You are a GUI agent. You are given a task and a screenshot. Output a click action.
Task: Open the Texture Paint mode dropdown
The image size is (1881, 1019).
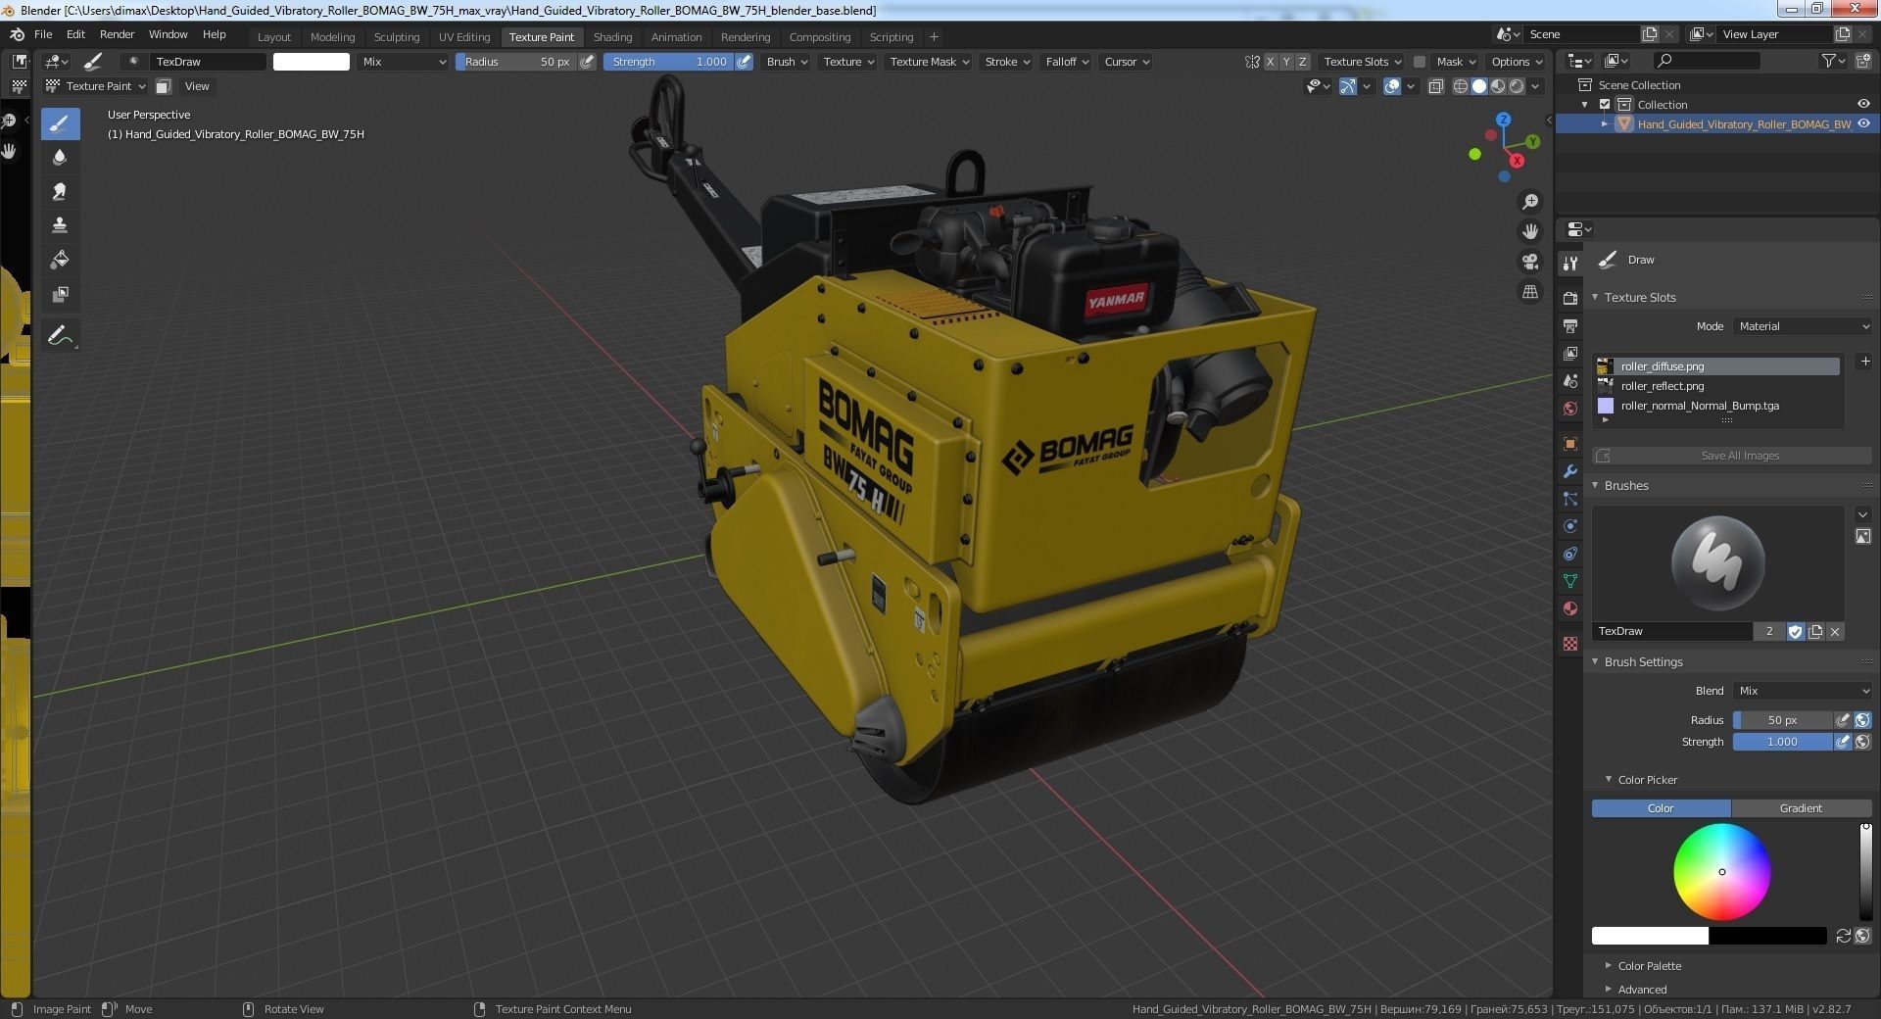97,86
